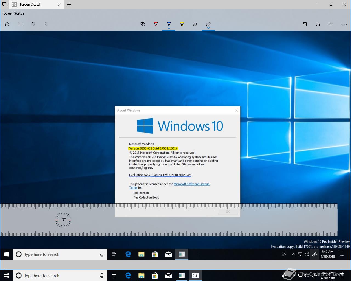
Task: Click the Microsoft Software License link in screenshot
Action: coord(192,184)
